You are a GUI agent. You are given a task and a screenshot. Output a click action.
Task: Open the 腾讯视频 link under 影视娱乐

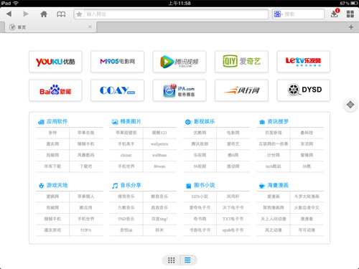pyautogui.click(x=200, y=144)
